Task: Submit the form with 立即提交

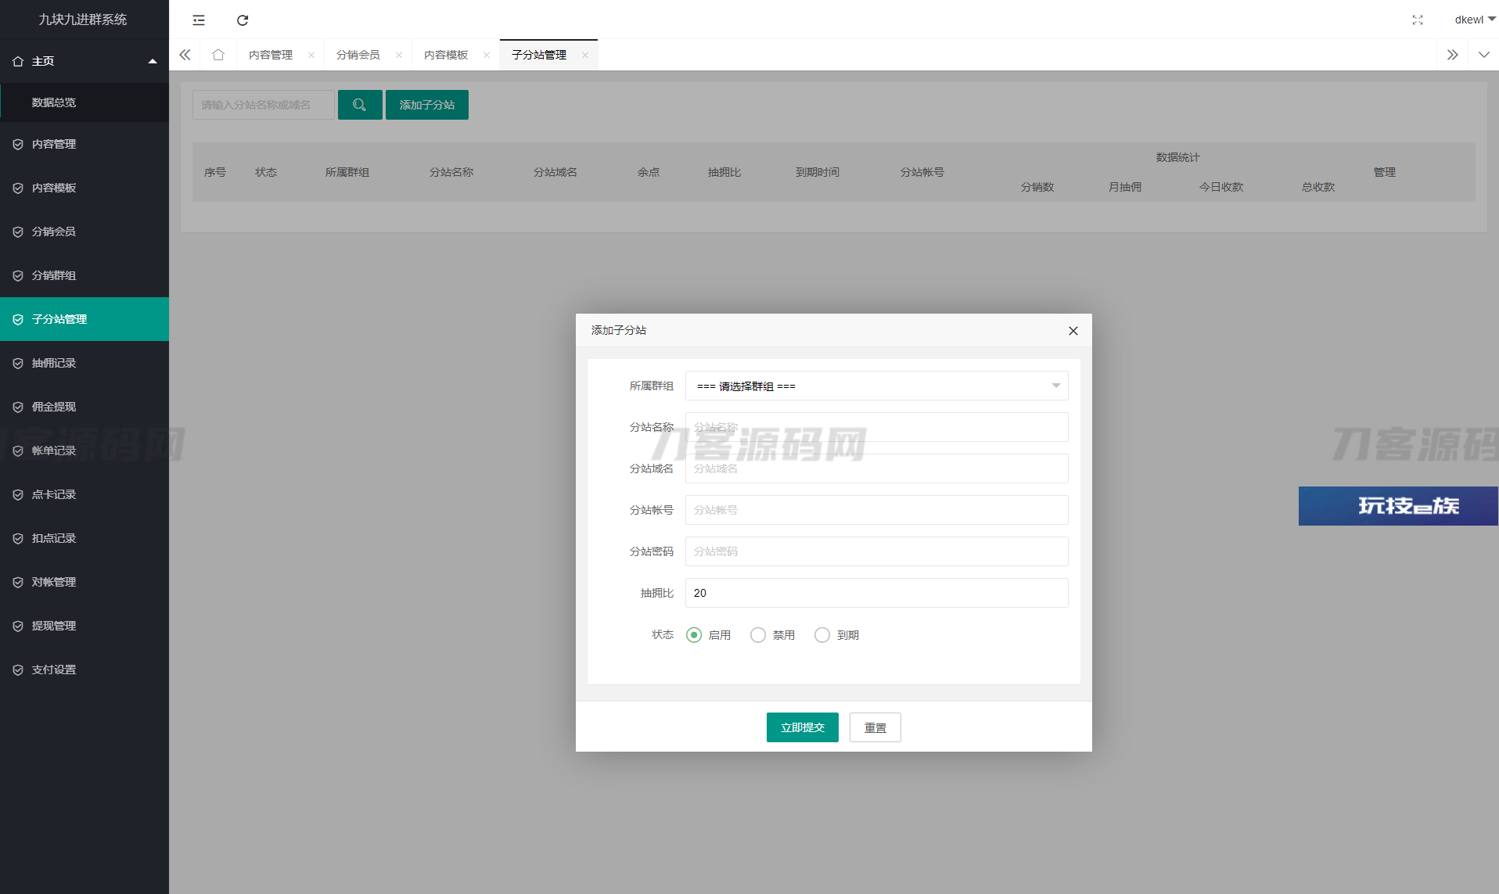Action: point(803,727)
